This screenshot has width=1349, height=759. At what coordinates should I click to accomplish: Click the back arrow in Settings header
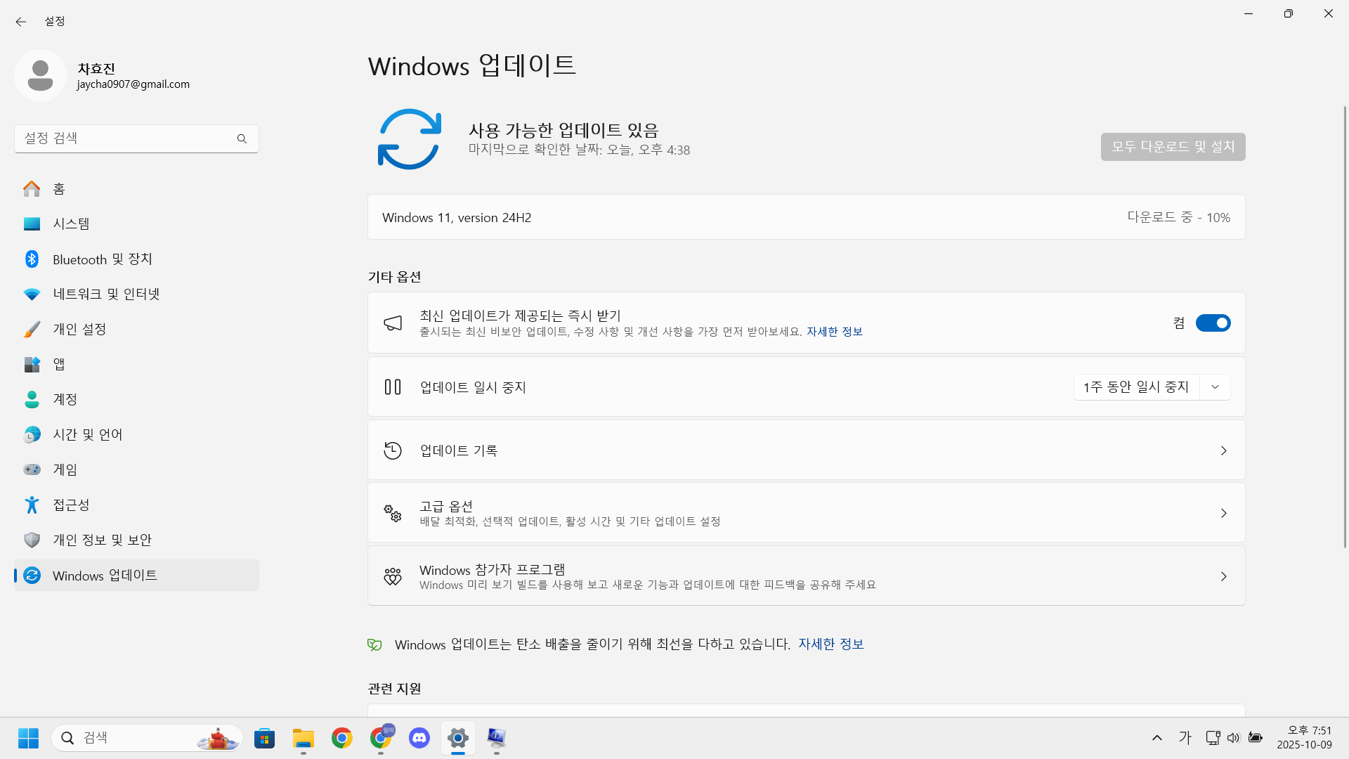[x=21, y=22]
